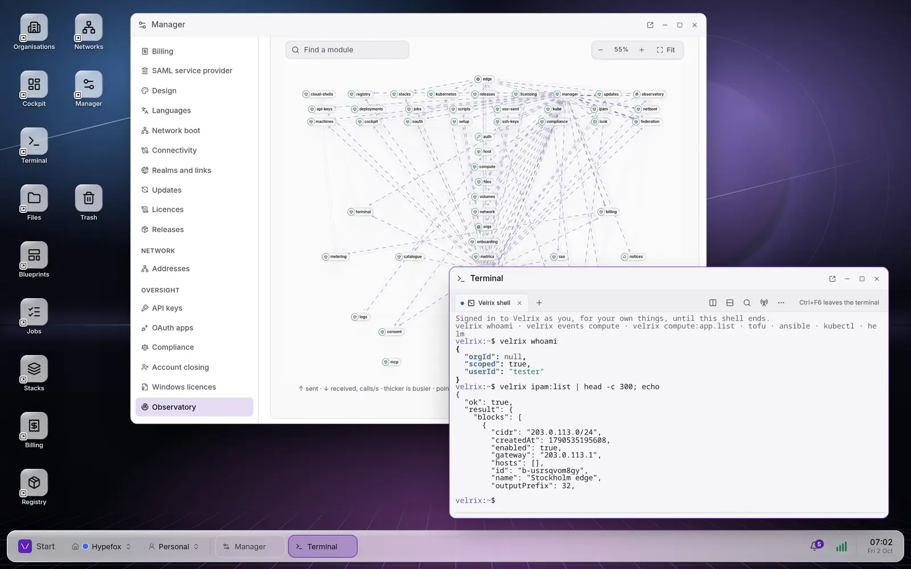Open Observatory in Manager sidebar
Image resolution: width=911 pixels, height=569 pixels.
pos(194,407)
